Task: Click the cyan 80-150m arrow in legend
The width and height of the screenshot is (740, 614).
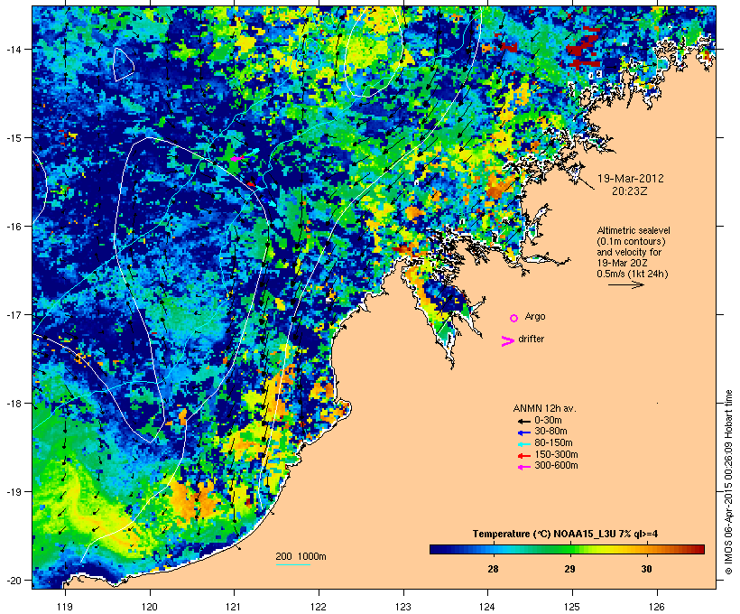Action: (523, 444)
